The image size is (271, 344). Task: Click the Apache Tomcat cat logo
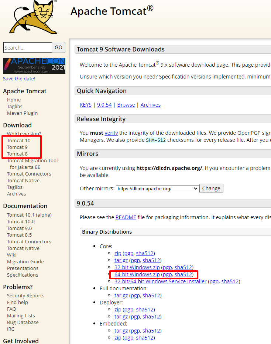coord(33,17)
